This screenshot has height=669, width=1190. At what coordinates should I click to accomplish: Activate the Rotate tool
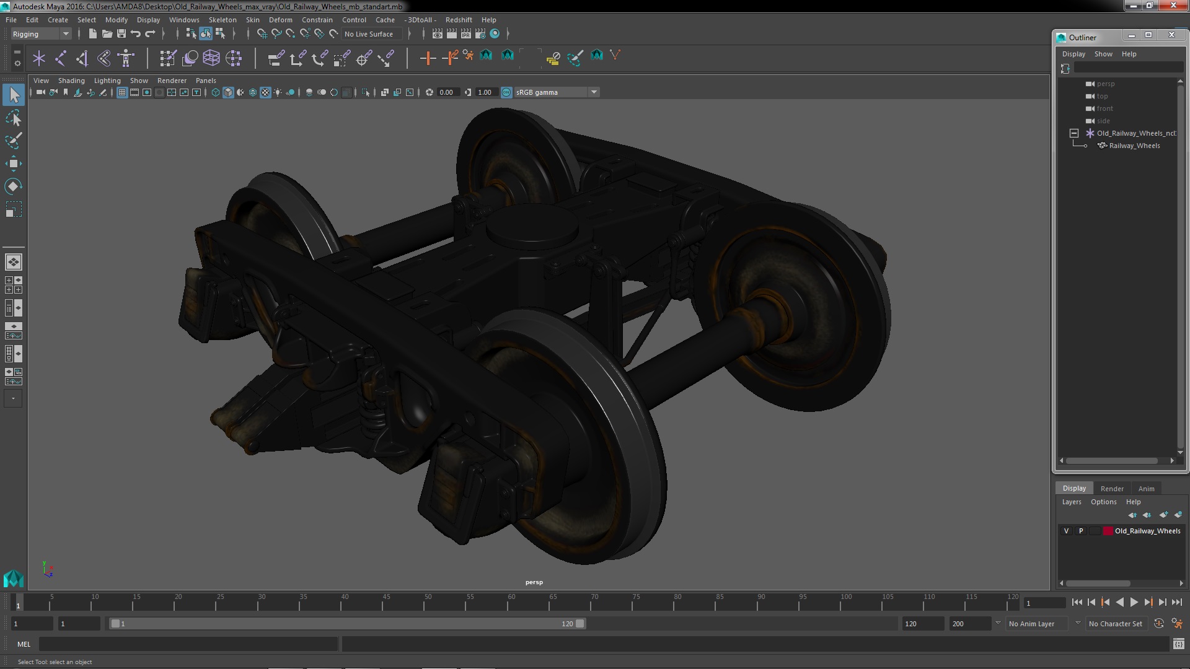tap(13, 186)
